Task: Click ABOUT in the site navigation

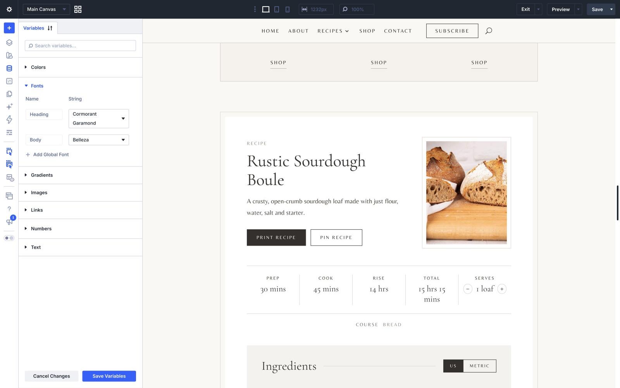Action: pyautogui.click(x=298, y=31)
